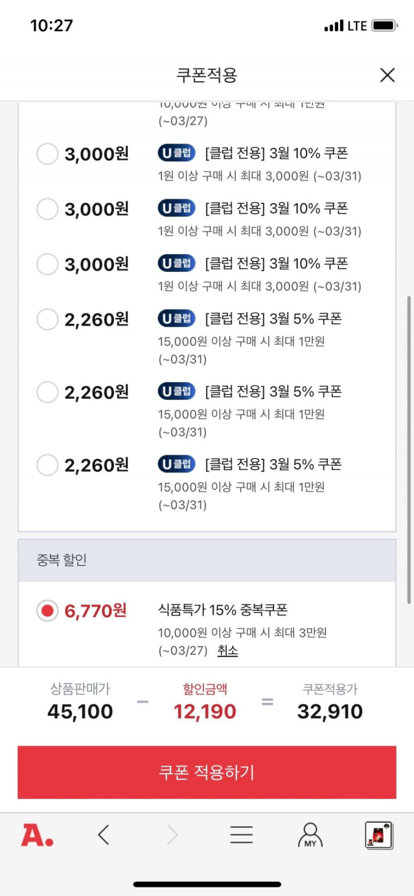Open the recently viewed product thumbnail

[x=379, y=835]
